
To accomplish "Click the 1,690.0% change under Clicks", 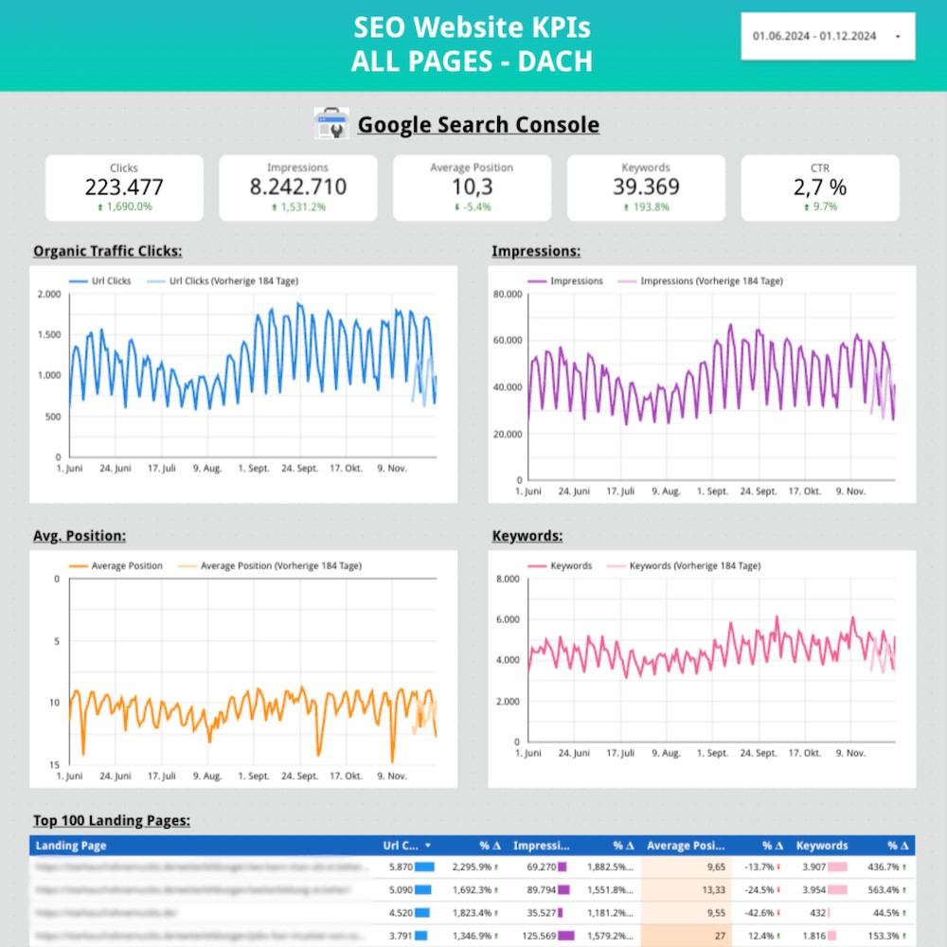I will pyautogui.click(x=124, y=206).
